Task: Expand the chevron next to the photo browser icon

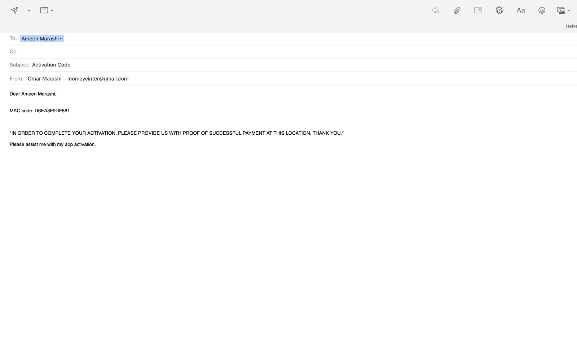Action: (x=569, y=10)
